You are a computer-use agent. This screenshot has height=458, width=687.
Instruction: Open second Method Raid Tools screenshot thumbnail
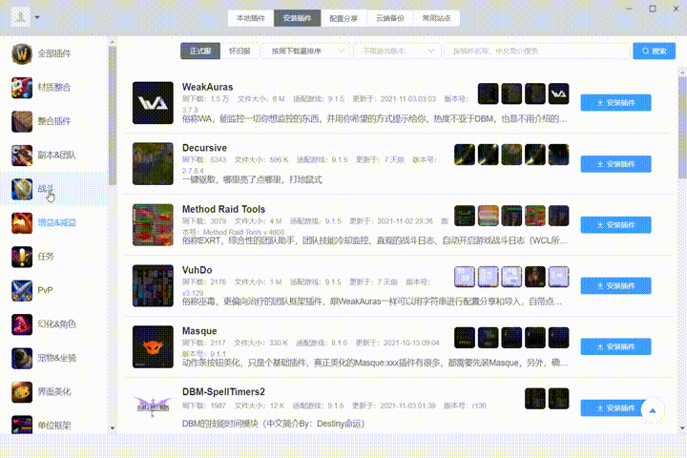[489, 216]
